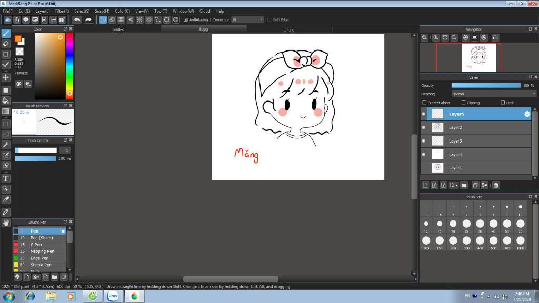The width and height of the screenshot is (539, 303).
Task: Open the Blending mode dropdown
Action: pyautogui.click(x=494, y=94)
